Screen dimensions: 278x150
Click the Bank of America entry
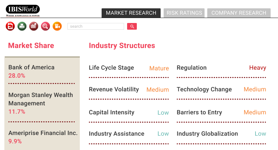point(31,67)
